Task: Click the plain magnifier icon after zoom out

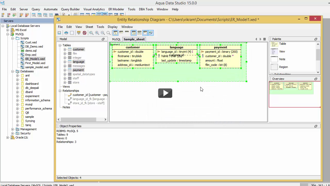Action: (x=109, y=33)
